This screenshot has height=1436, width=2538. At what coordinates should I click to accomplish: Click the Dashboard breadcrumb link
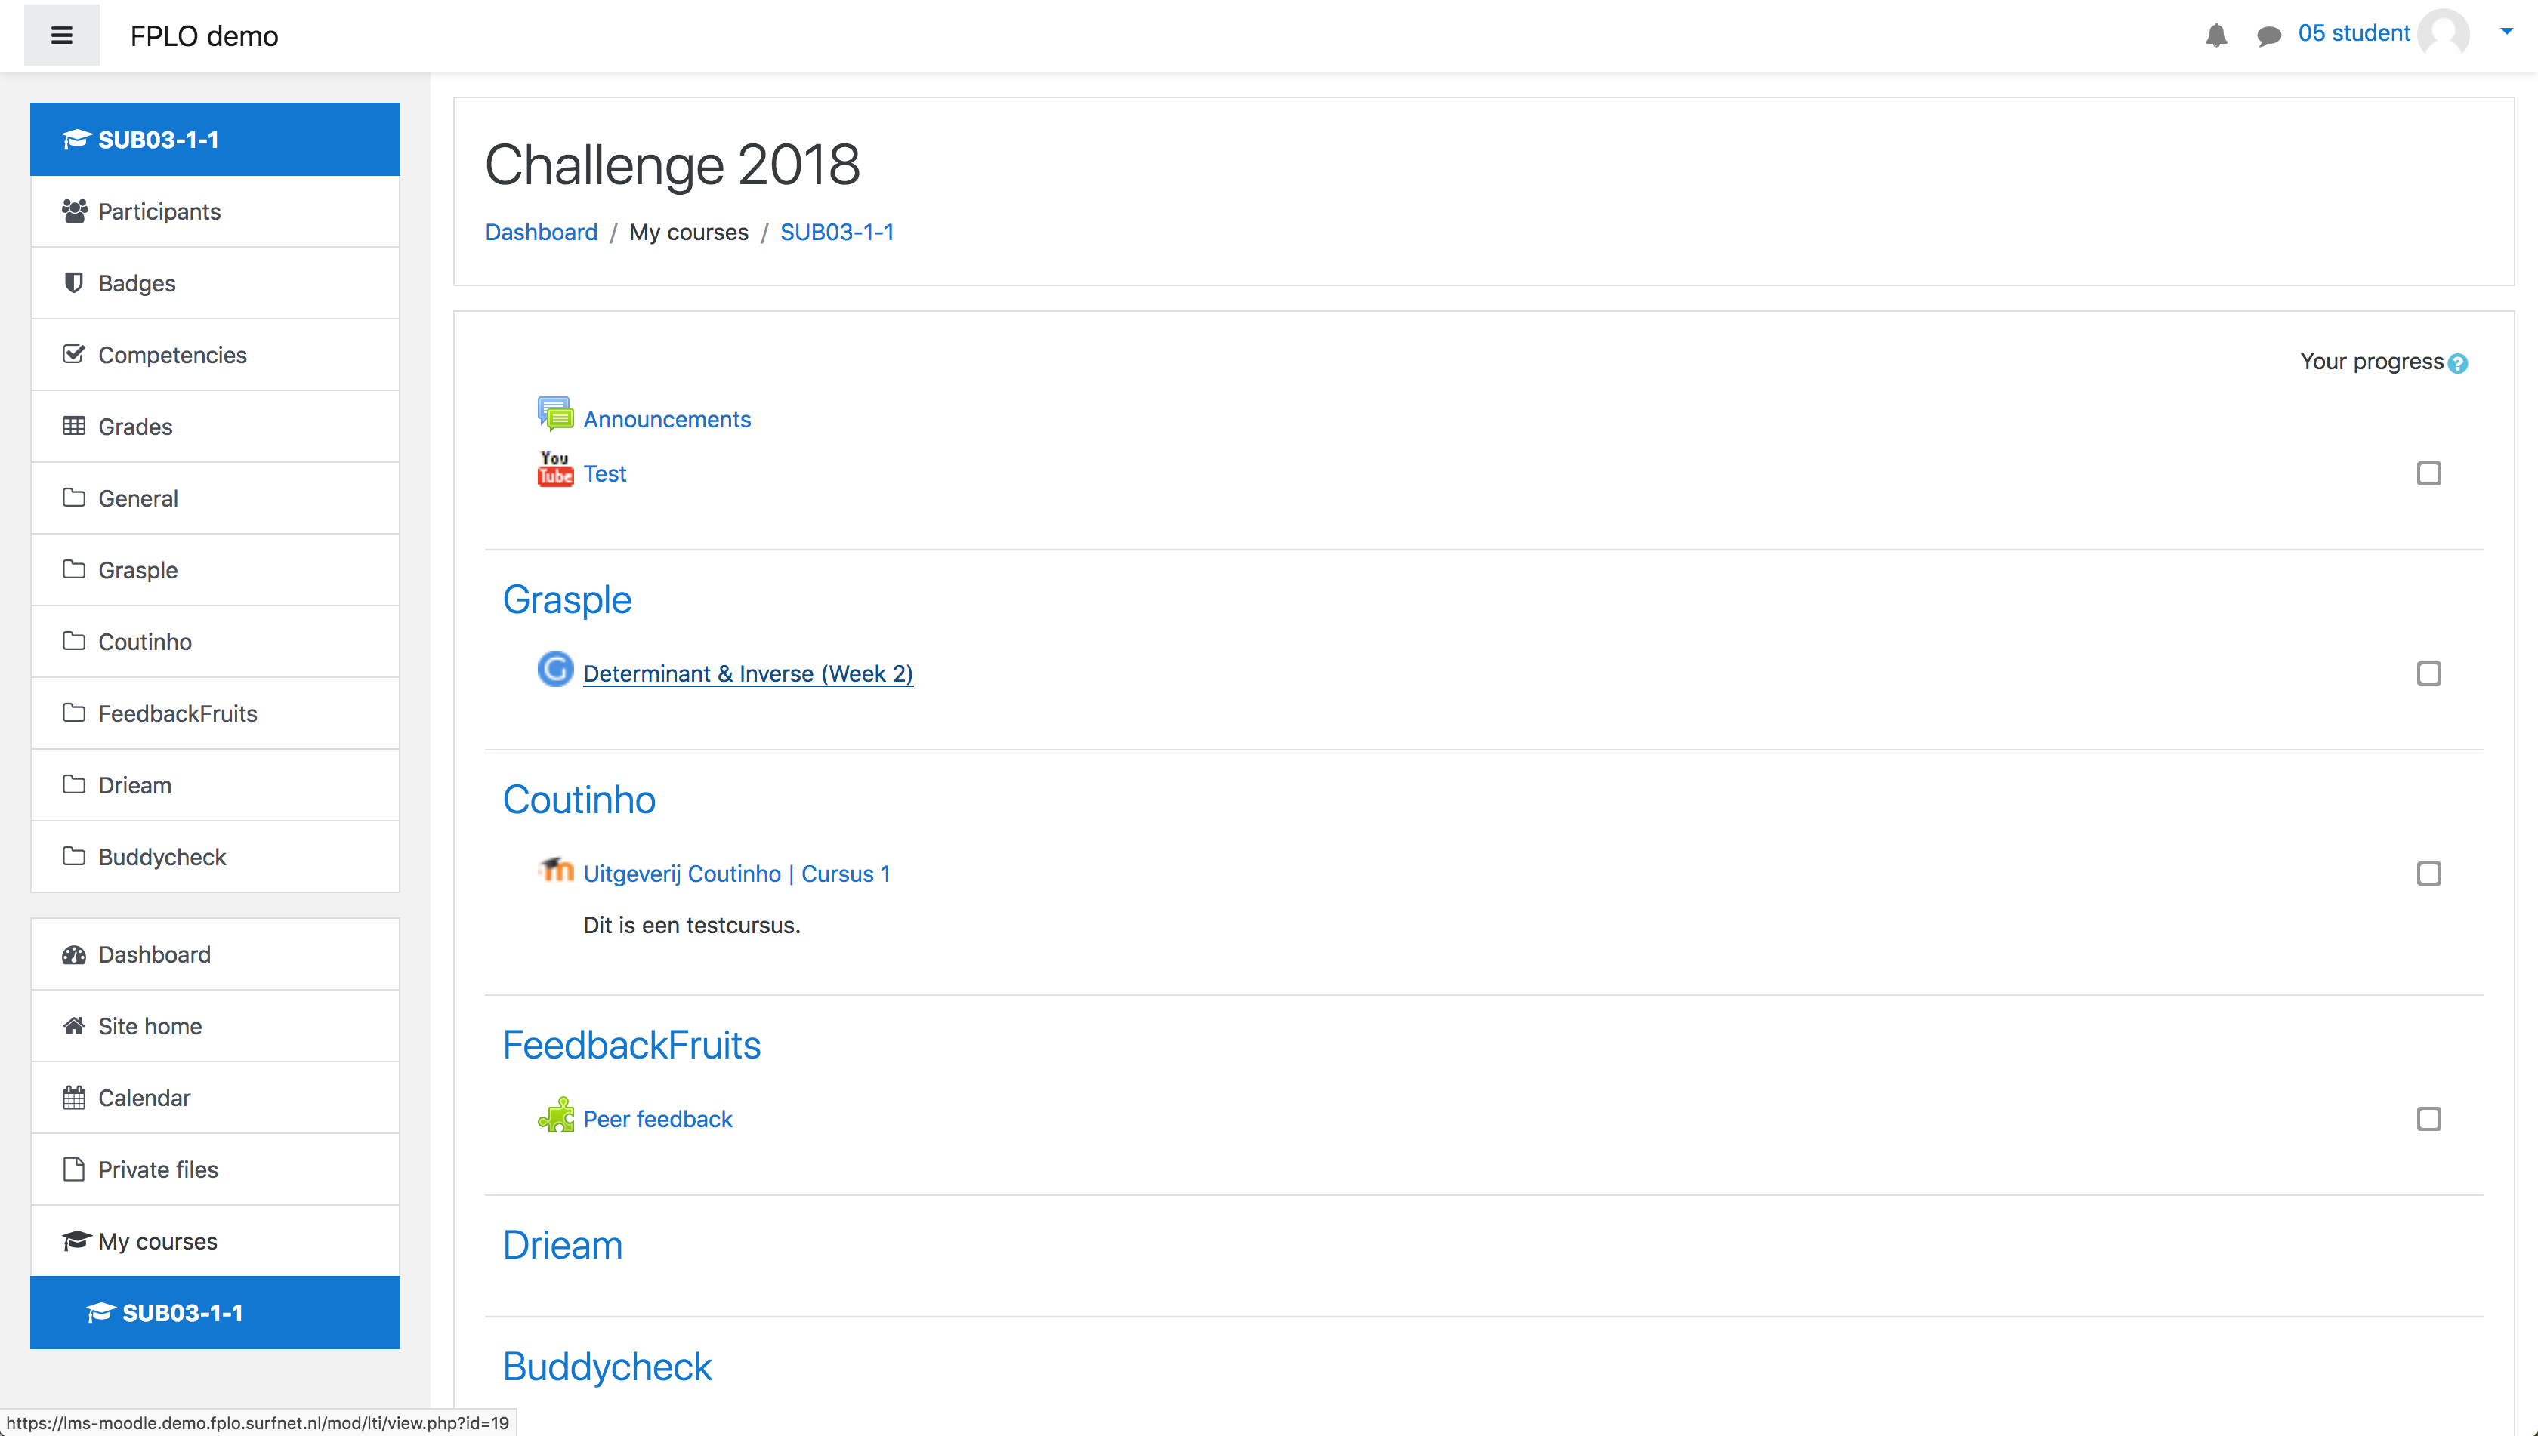coord(541,232)
